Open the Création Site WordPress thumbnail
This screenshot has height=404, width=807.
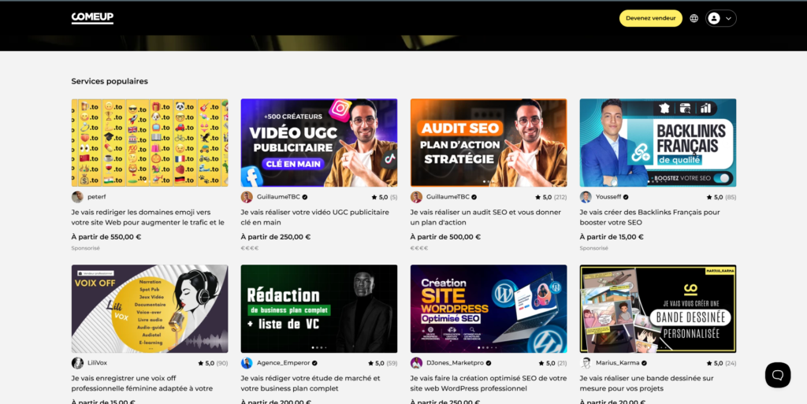point(489,309)
